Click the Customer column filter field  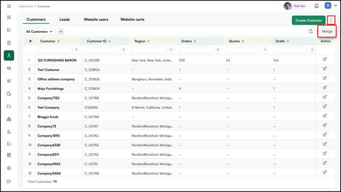pos(54,50)
